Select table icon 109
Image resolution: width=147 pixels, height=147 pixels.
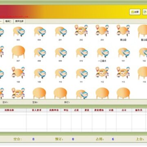click(x=40, y=73)
